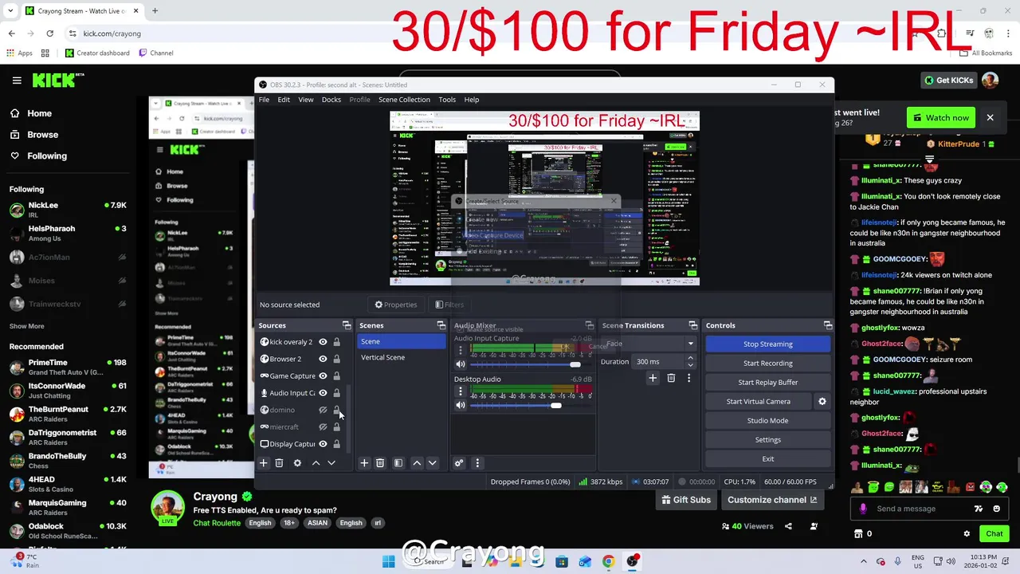Show the hidden miercraft source
The height and width of the screenshot is (574, 1020).
[x=323, y=427]
